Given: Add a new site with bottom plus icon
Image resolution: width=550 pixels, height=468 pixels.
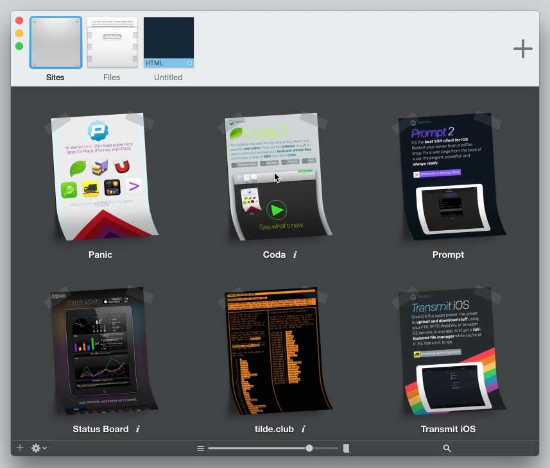Looking at the screenshot, I should click(20, 448).
